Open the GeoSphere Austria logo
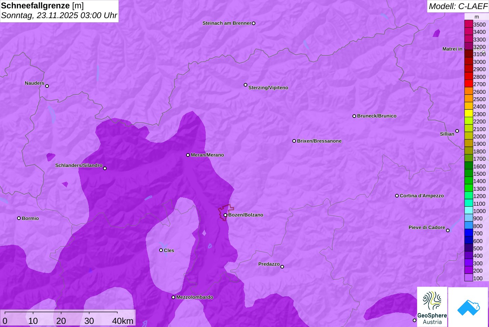This screenshot has height=327, width=489. coord(432,307)
